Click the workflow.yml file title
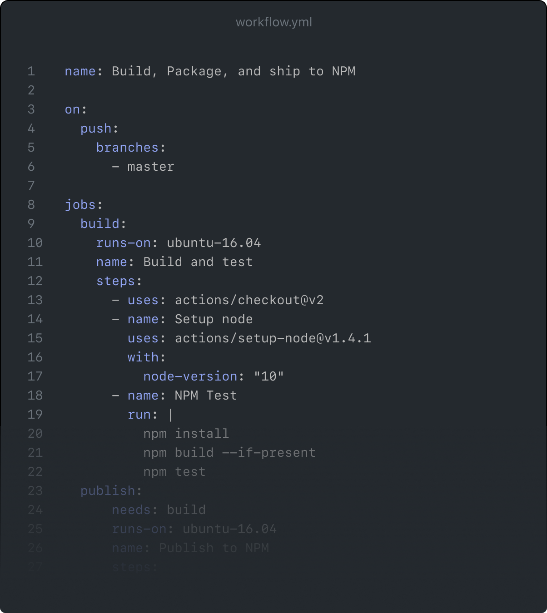547x613 pixels. [x=273, y=22]
